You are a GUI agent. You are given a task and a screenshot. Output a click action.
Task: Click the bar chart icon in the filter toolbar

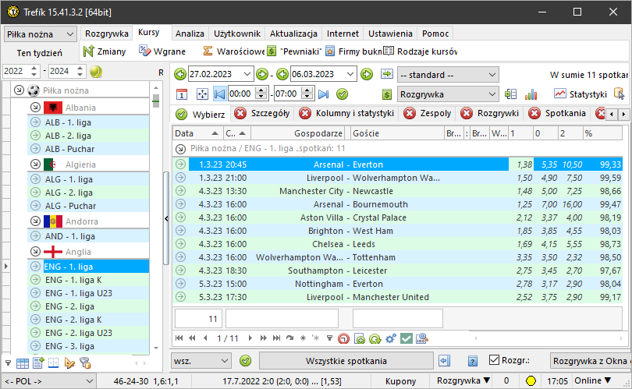click(x=531, y=94)
